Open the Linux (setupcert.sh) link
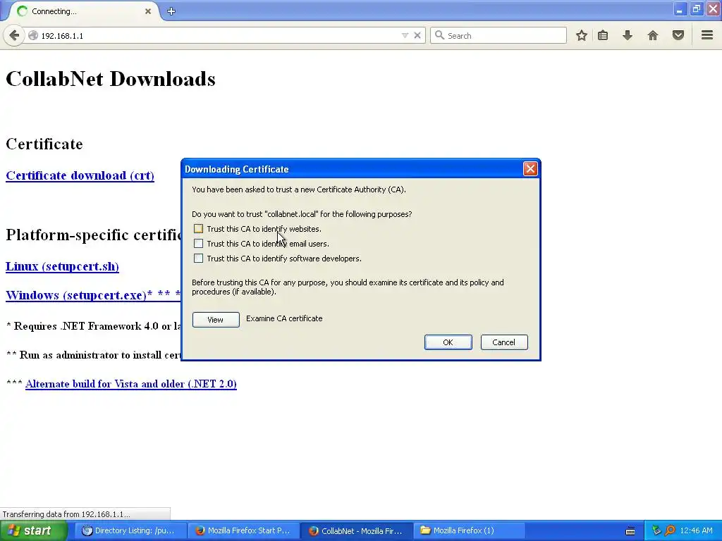Image resolution: width=722 pixels, height=541 pixels. (63, 266)
